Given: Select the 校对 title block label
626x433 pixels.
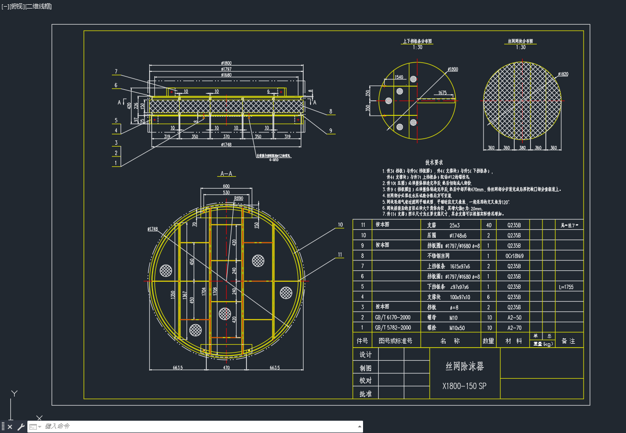Looking at the screenshot, I should 366,381.
